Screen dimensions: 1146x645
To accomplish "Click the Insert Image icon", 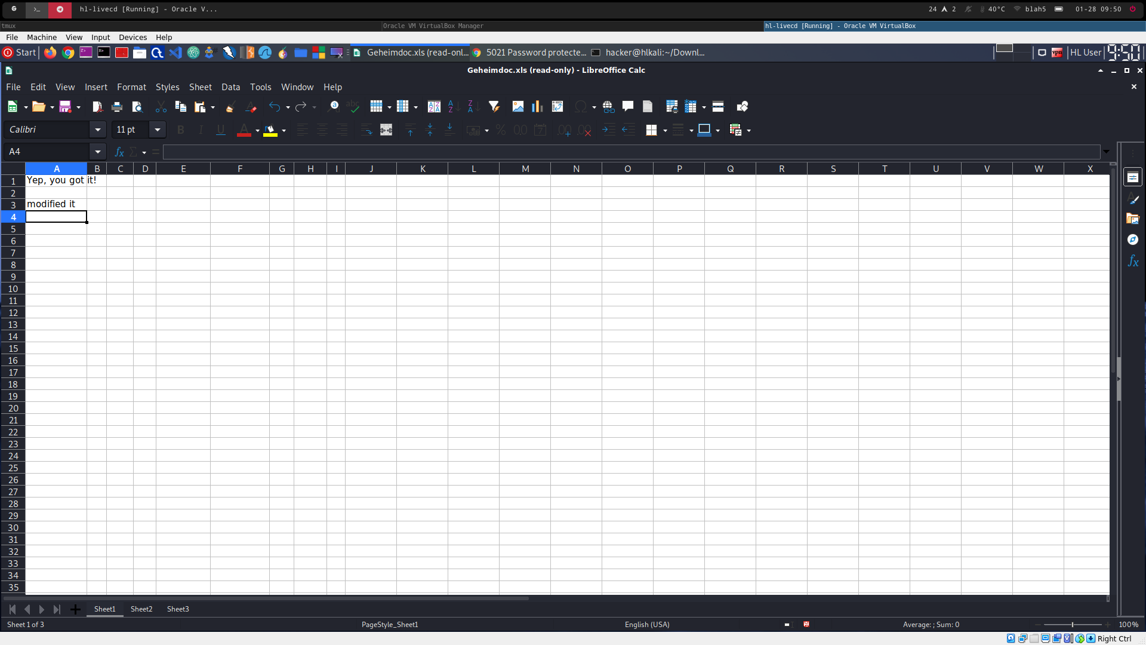I will [x=517, y=107].
